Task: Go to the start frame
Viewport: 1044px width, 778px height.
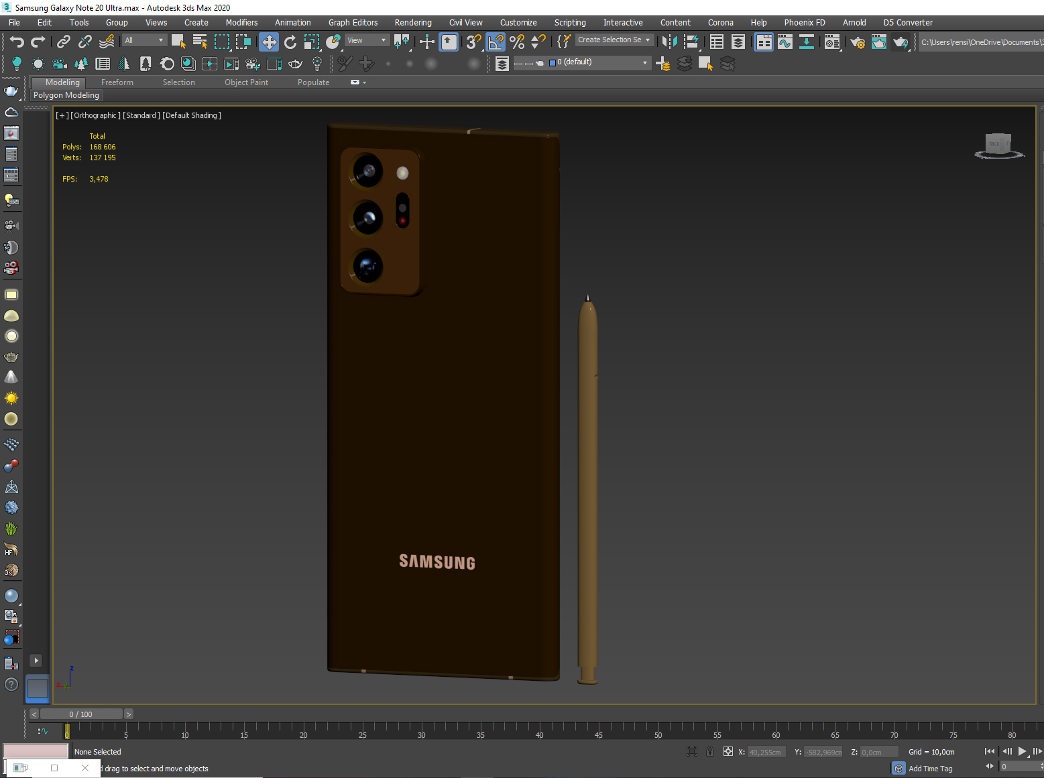Action: click(989, 751)
